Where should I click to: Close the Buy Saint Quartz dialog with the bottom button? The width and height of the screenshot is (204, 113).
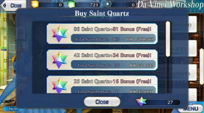102,102
